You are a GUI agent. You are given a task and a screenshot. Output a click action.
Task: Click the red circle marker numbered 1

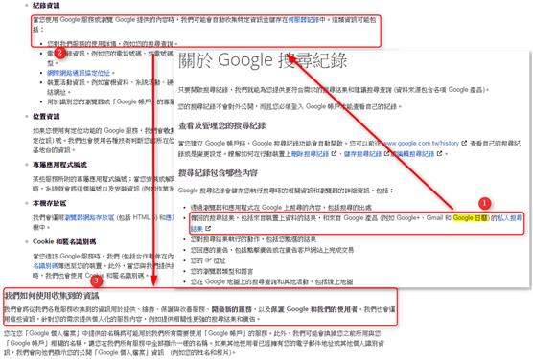484,203
